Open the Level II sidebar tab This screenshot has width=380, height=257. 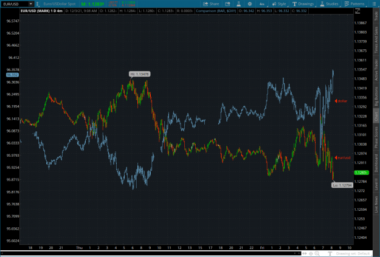376,184
